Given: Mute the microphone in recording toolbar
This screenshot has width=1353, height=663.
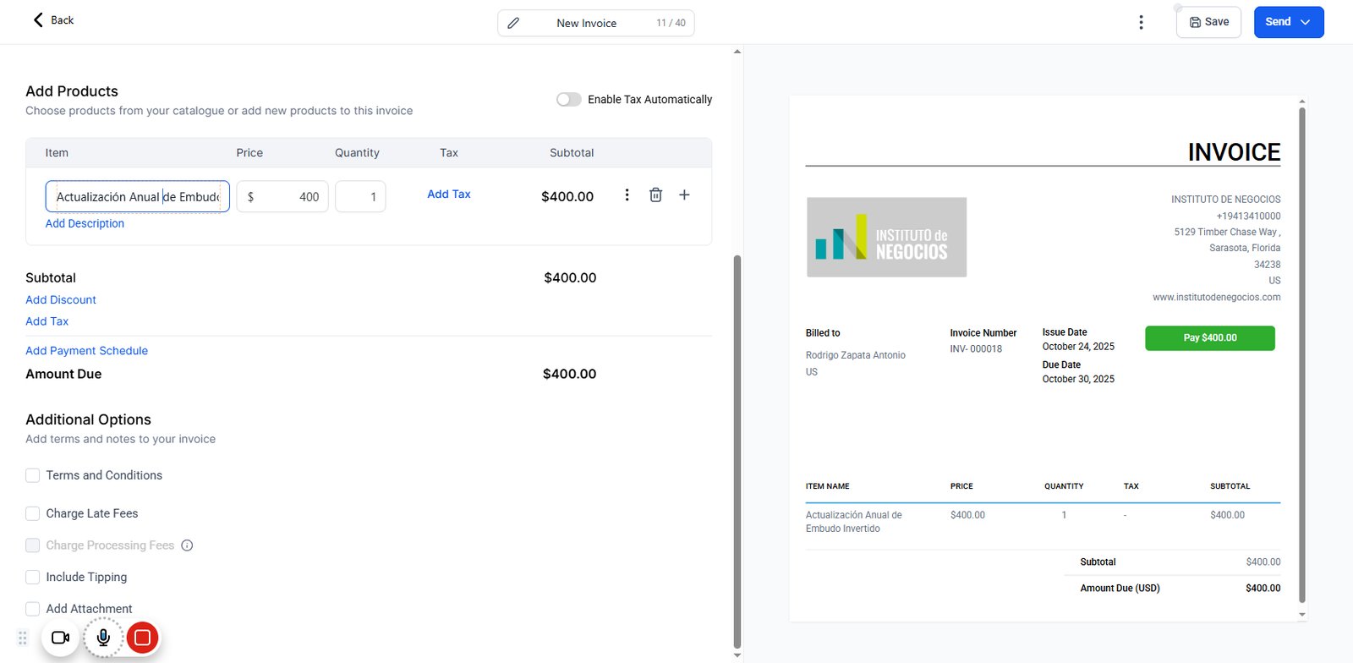Looking at the screenshot, I should click(103, 638).
